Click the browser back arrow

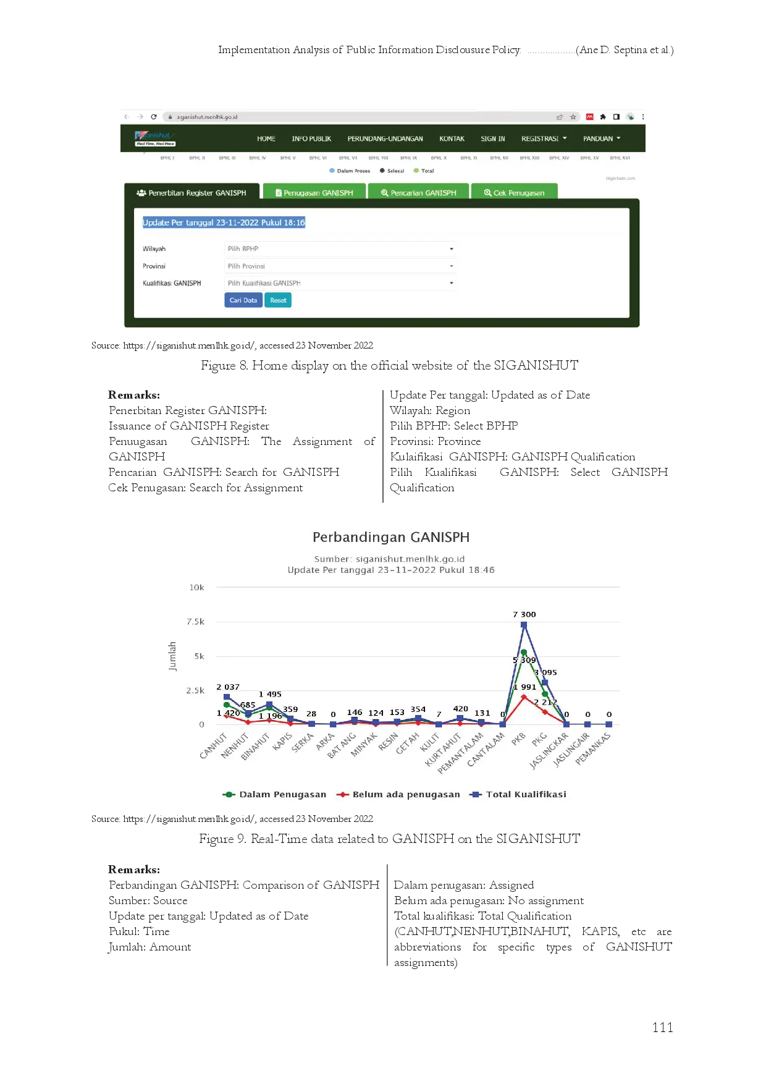point(127,117)
